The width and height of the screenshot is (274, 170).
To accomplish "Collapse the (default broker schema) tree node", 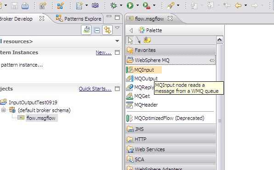I will 3,110.
